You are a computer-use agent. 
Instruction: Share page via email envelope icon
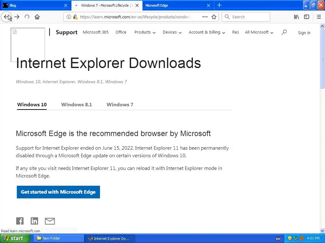[x=50, y=221]
